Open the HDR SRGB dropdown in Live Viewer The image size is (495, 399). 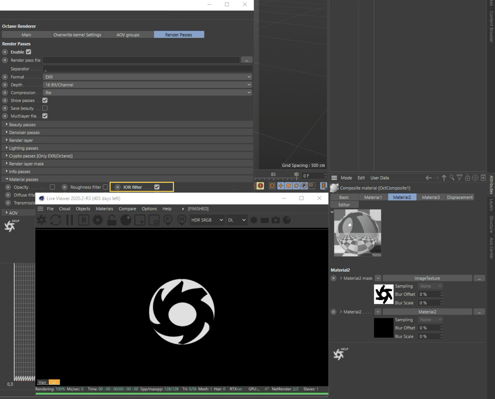point(207,220)
